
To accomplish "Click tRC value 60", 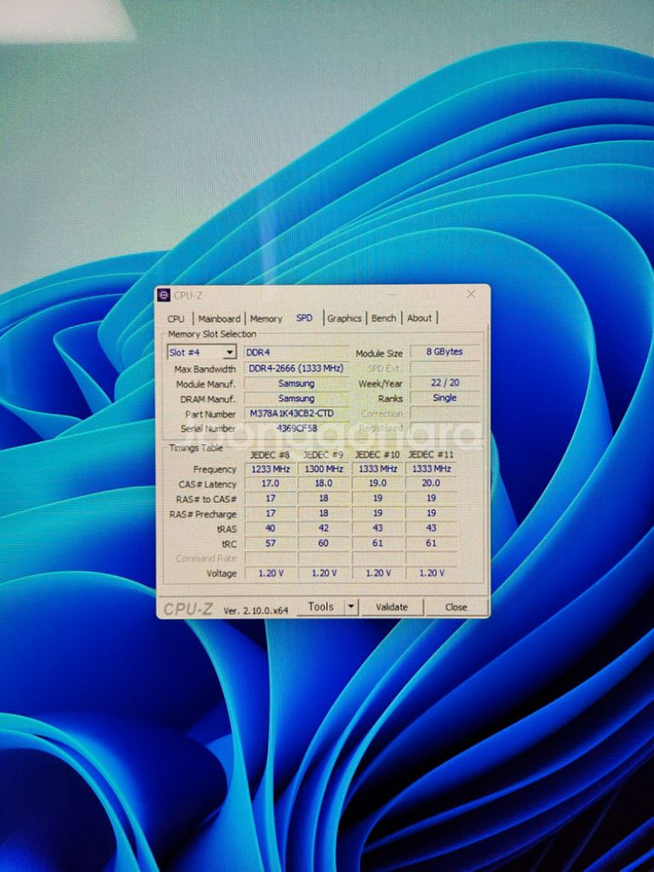I will coord(324,542).
